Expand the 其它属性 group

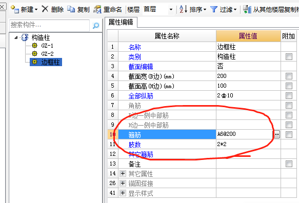(123, 173)
